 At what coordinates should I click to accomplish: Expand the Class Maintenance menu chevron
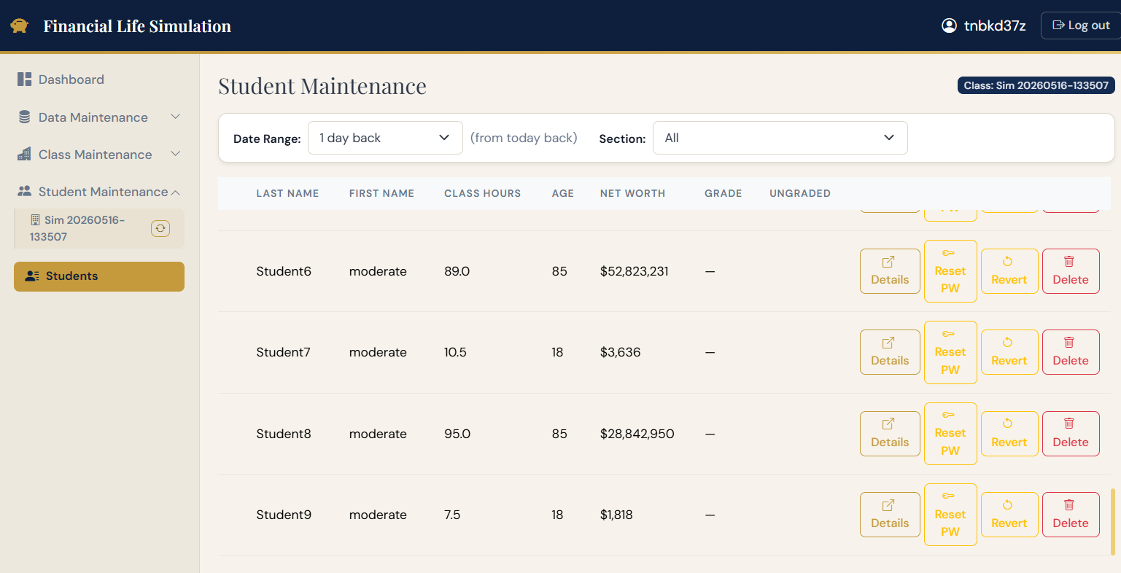[x=175, y=154]
